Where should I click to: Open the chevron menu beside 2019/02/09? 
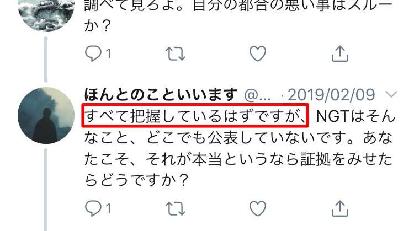coord(391,94)
